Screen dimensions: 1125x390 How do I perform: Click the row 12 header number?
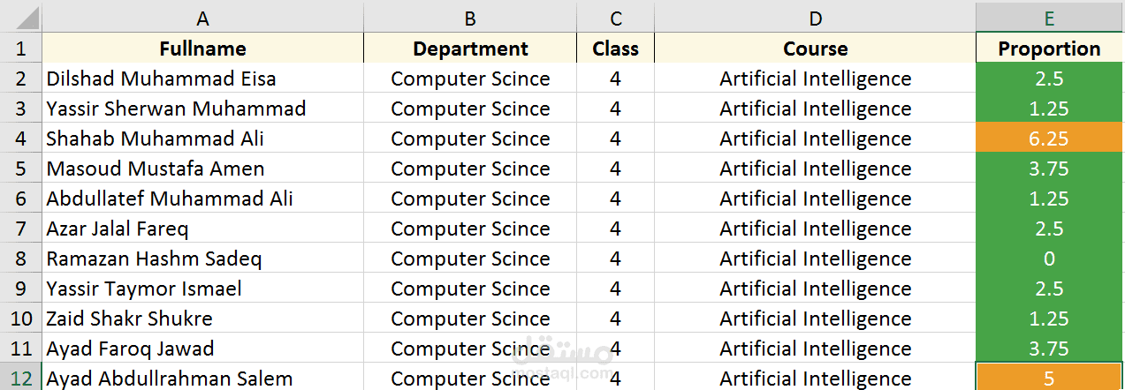pos(21,379)
